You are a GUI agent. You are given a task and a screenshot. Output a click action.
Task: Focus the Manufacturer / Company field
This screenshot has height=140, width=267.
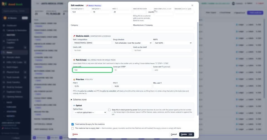[164, 28]
